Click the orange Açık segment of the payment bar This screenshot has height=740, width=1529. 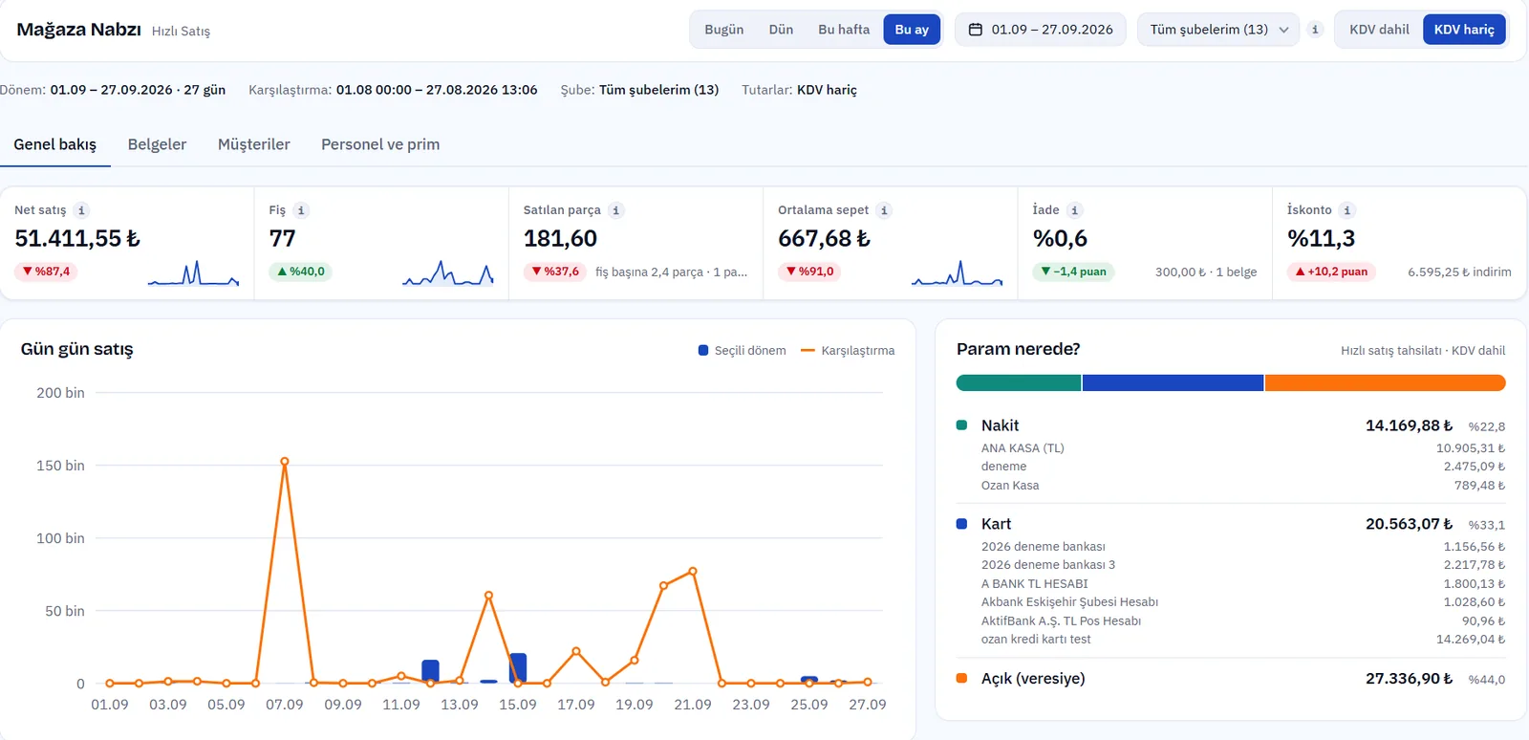pos(1386,382)
